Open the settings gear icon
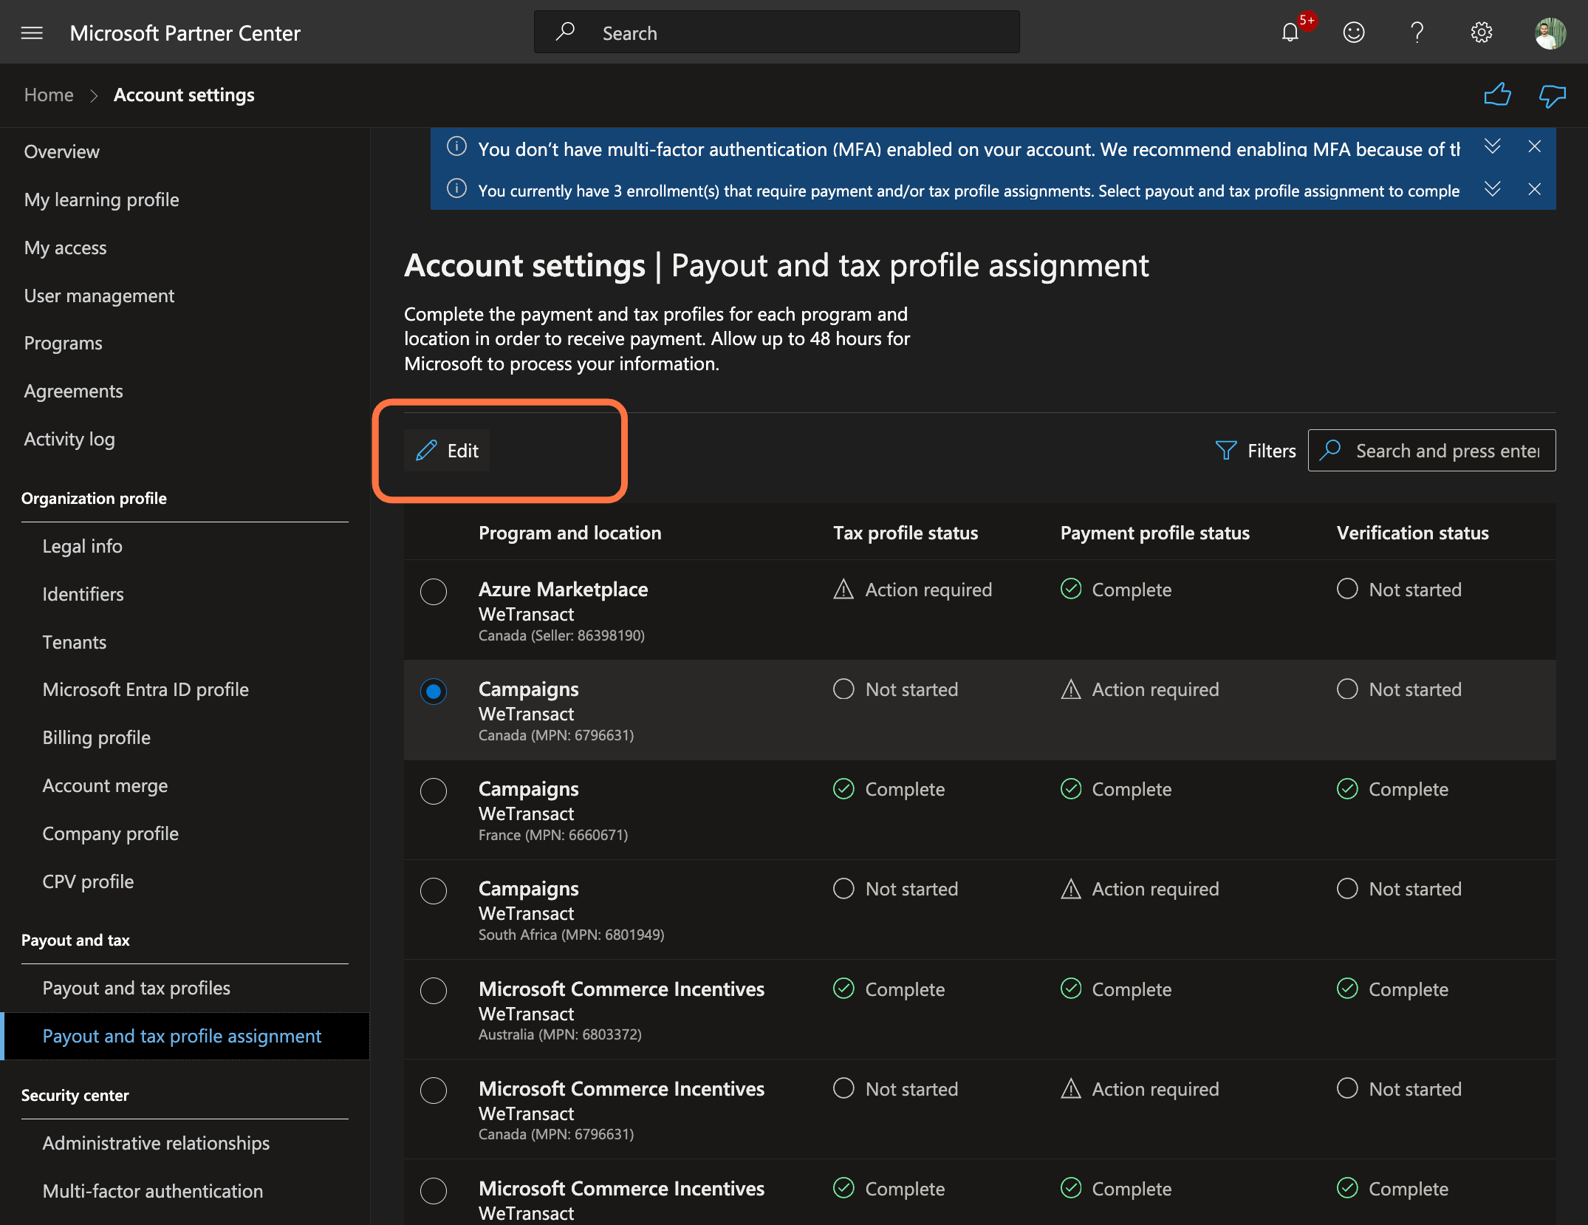Image resolution: width=1588 pixels, height=1225 pixels. point(1481,33)
